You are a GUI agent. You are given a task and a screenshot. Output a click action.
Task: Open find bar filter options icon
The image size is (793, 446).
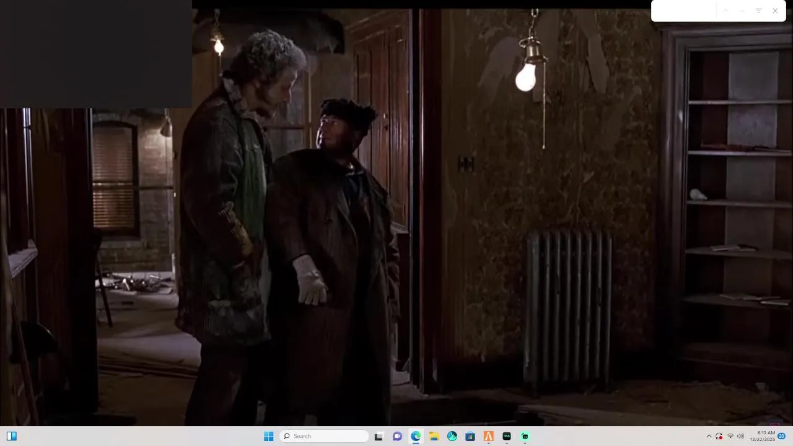tap(758, 11)
